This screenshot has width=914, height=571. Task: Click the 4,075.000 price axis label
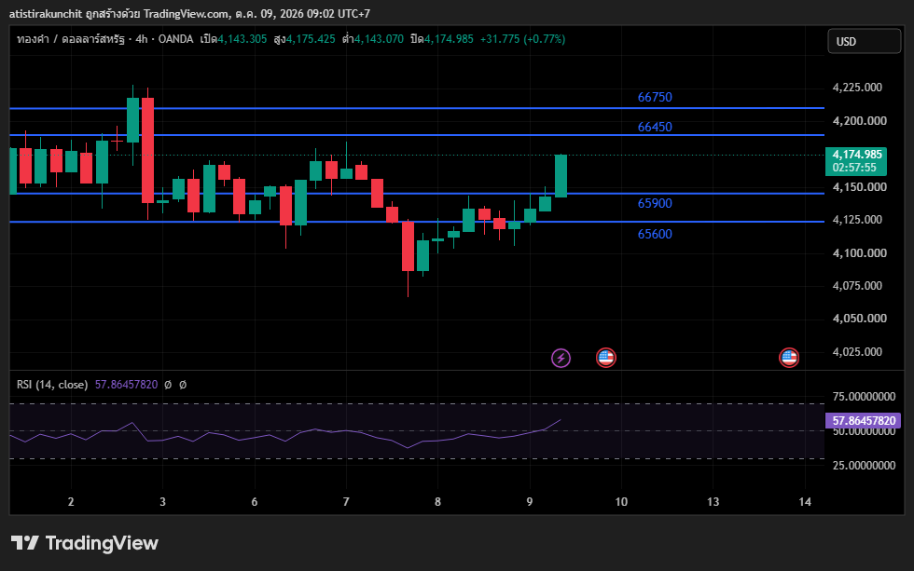click(x=857, y=285)
